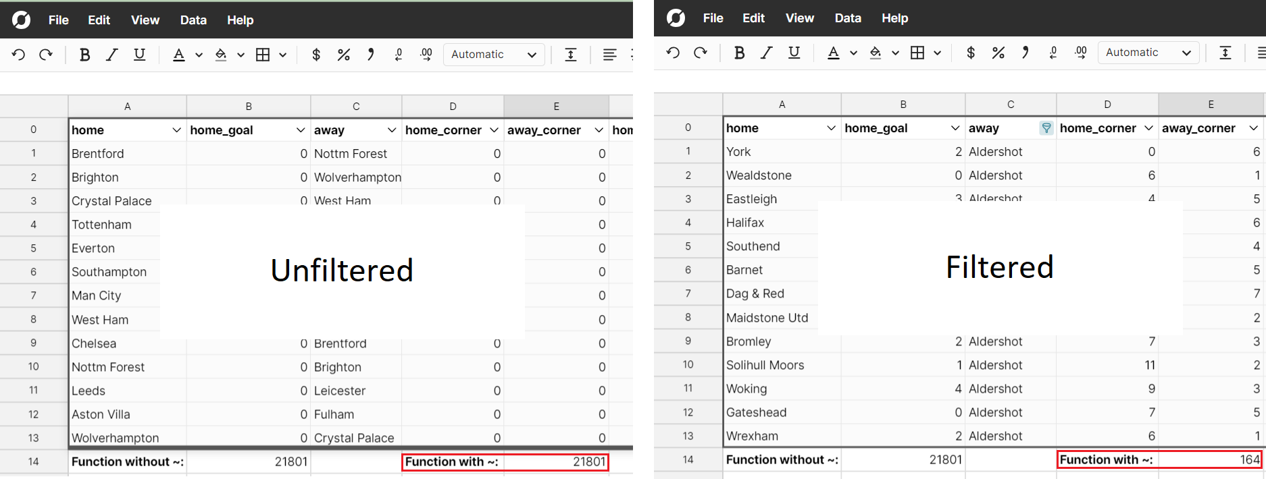The image size is (1266, 479).
Task: Open the Data menu in the left window
Action: pos(193,20)
